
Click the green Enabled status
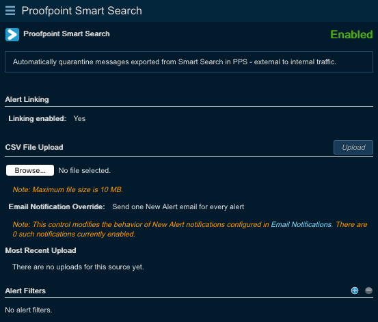tap(351, 34)
